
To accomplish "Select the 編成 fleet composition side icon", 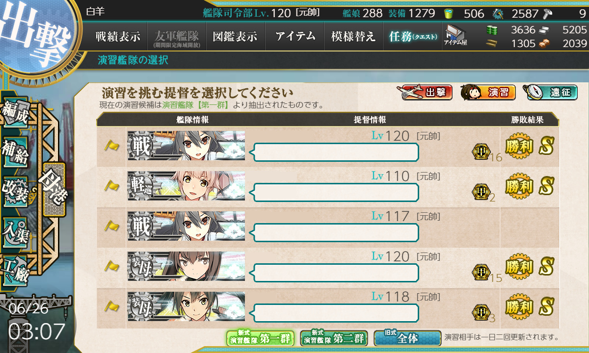I will click(15, 114).
